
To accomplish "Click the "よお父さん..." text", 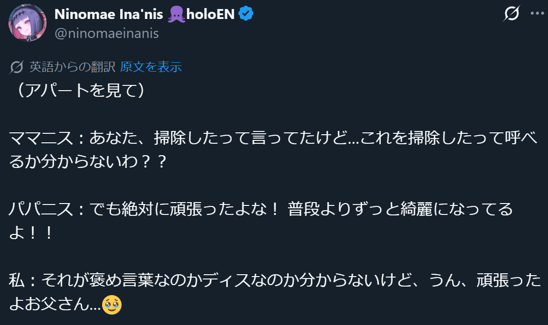I will coord(55,305).
